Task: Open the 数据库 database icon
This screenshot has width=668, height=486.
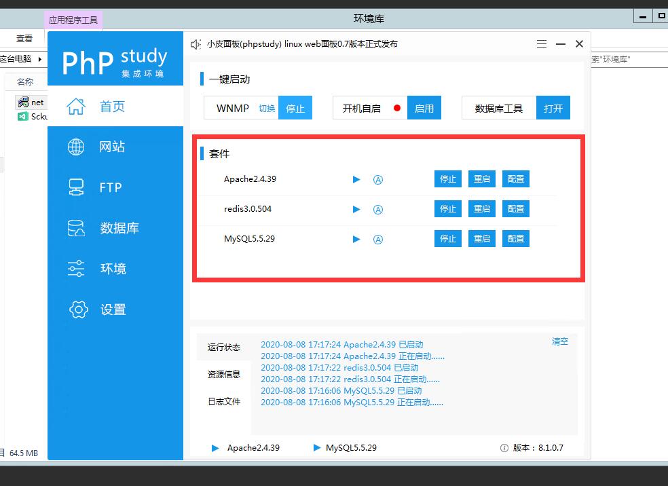Action: coord(76,228)
